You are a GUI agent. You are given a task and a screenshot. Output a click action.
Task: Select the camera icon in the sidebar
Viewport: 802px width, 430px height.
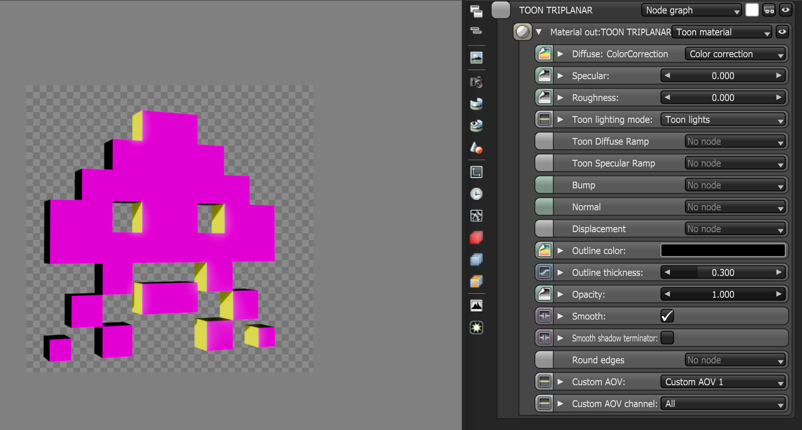(x=476, y=82)
